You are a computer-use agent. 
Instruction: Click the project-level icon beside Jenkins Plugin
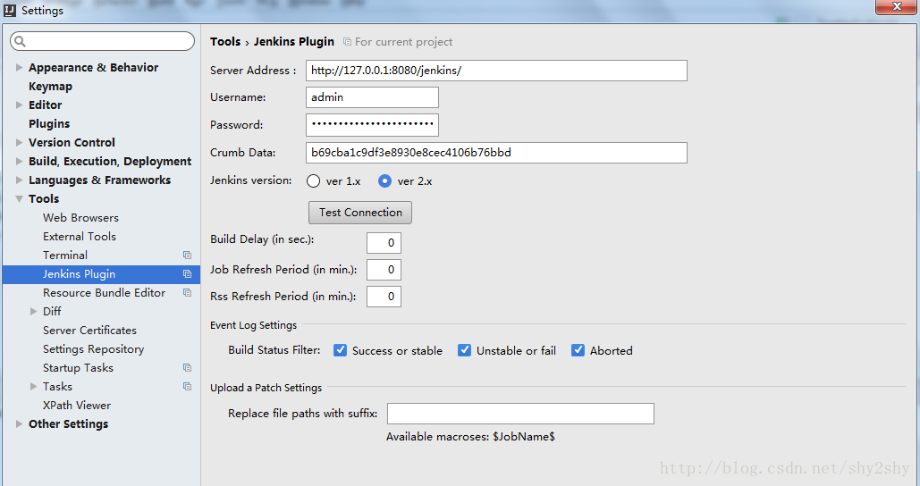187,273
